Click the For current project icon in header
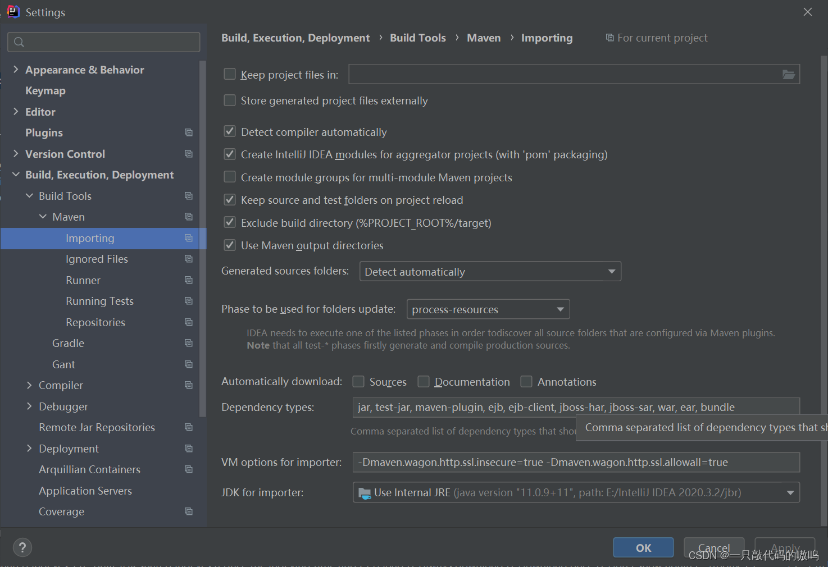Screen dimensions: 828x567 click(609, 38)
